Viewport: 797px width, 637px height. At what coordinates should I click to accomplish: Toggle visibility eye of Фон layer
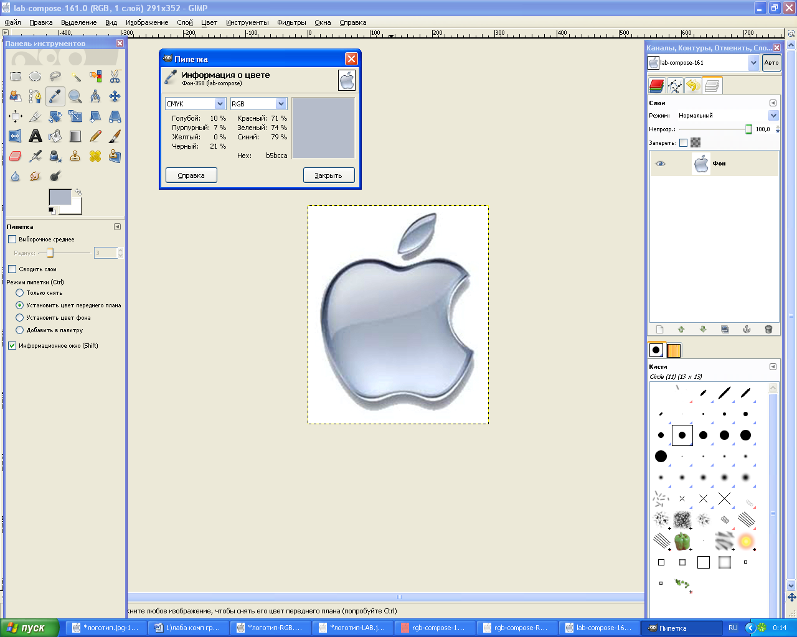click(661, 164)
